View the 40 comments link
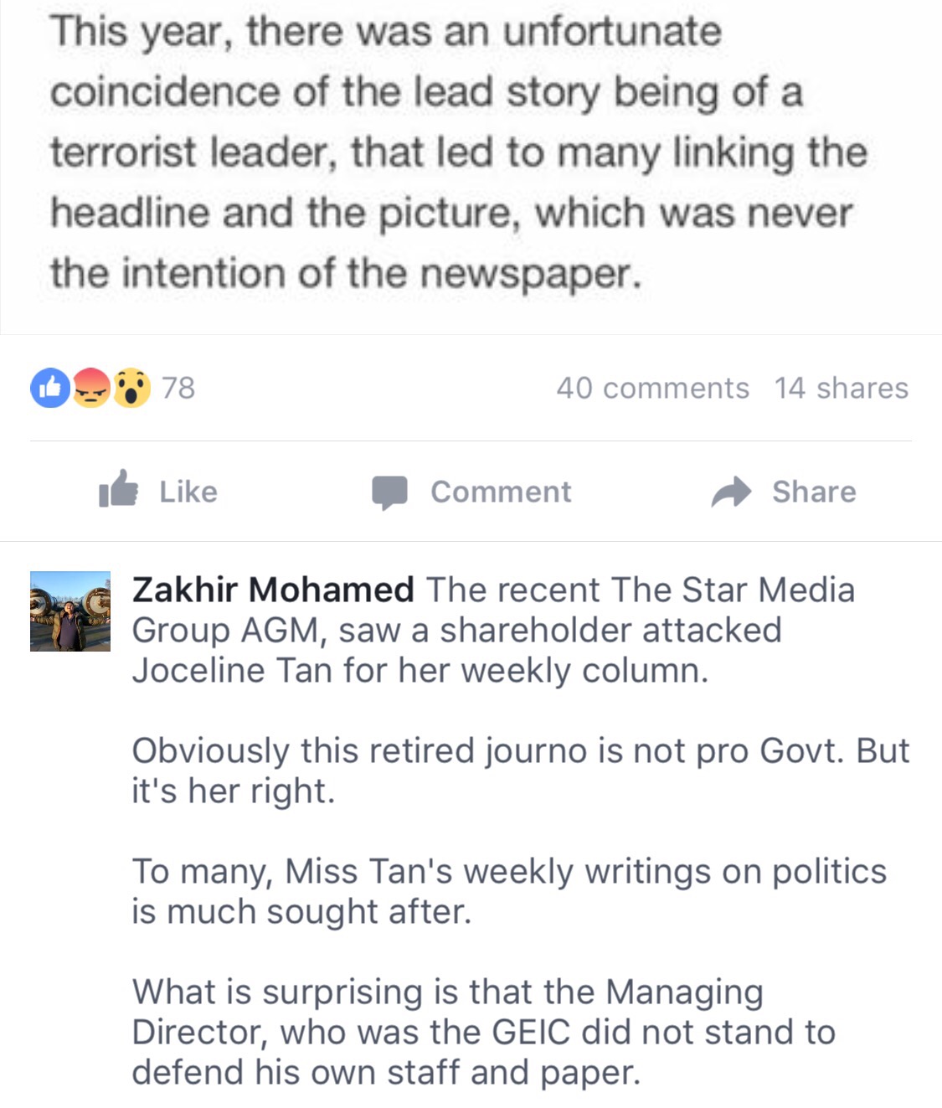 click(653, 388)
